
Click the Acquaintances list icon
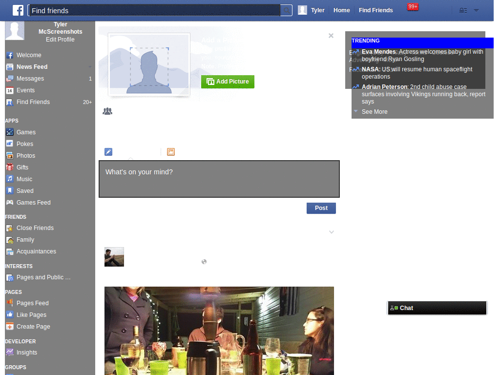click(x=10, y=251)
